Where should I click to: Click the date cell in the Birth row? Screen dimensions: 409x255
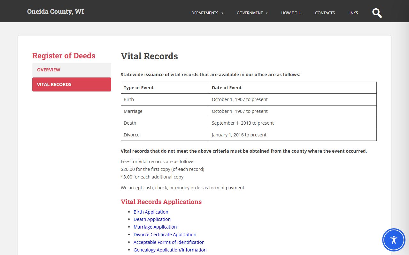click(293, 99)
